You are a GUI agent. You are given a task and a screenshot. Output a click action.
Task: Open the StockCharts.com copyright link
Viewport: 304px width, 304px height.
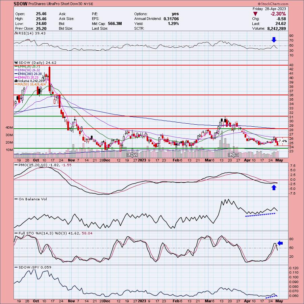point(273,4)
